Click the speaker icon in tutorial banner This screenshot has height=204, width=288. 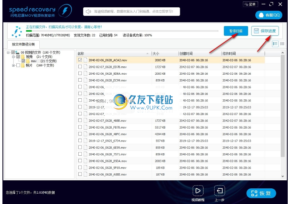coord(88,11)
